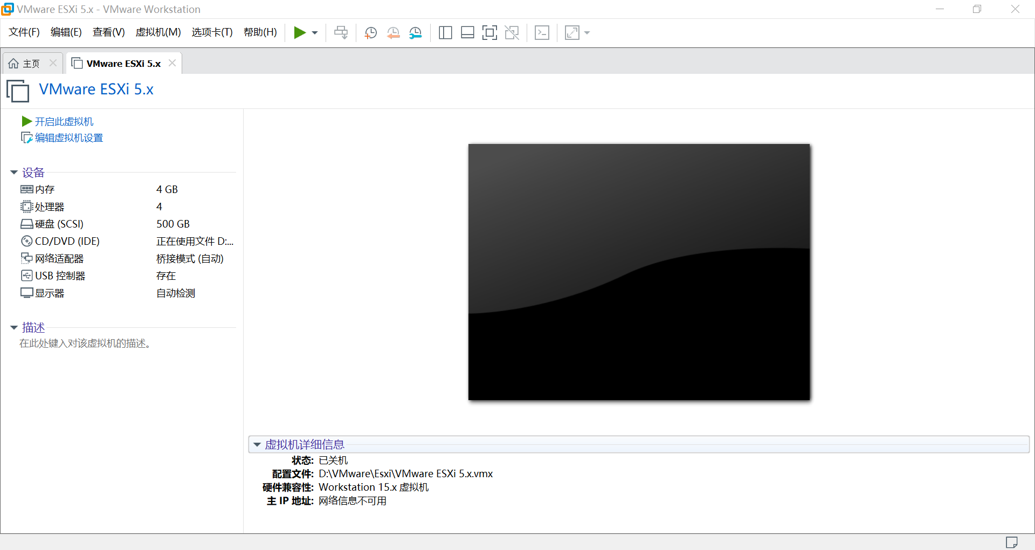Open the stretch display dropdown arrow
This screenshot has width=1035, height=550.
click(x=587, y=33)
